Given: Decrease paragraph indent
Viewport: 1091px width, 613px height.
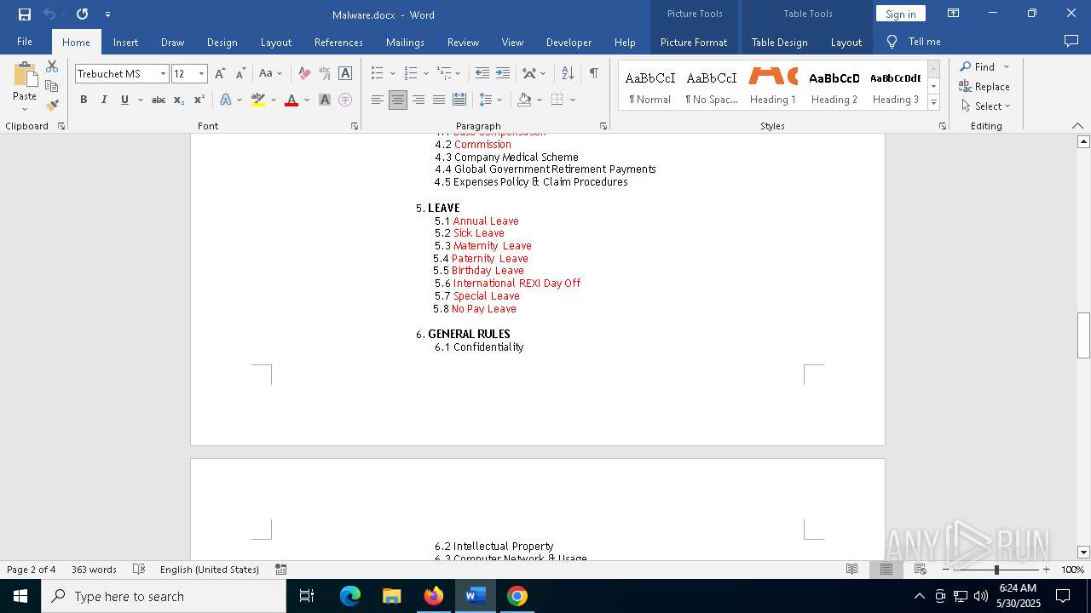Looking at the screenshot, I should [482, 73].
